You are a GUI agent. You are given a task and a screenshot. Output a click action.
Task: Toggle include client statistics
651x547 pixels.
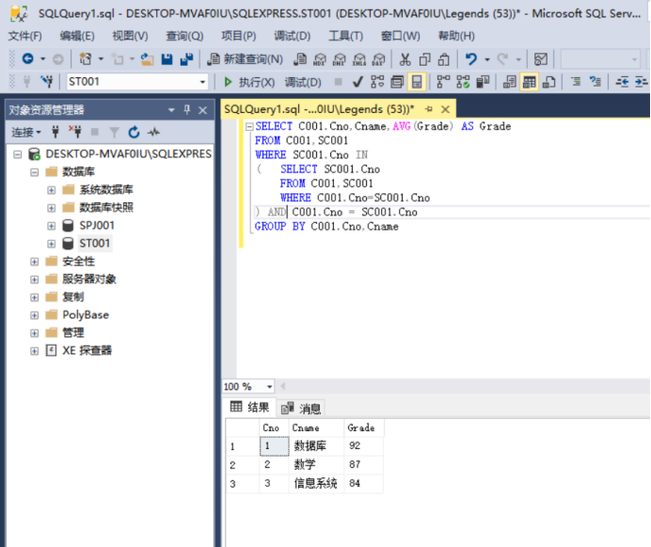(483, 82)
